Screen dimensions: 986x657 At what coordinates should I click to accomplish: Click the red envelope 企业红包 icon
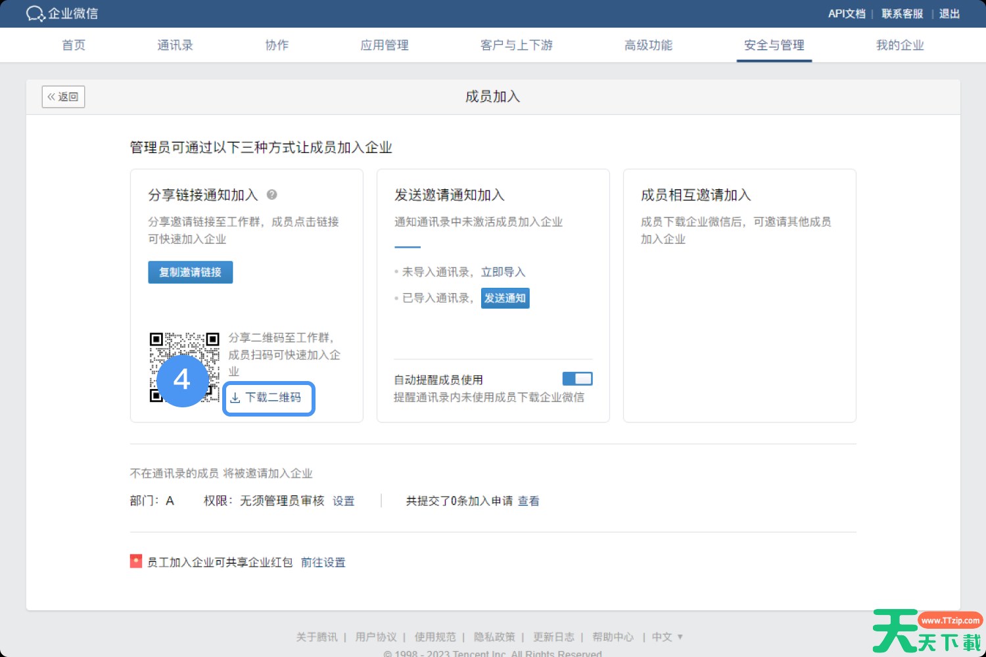tap(136, 562)
